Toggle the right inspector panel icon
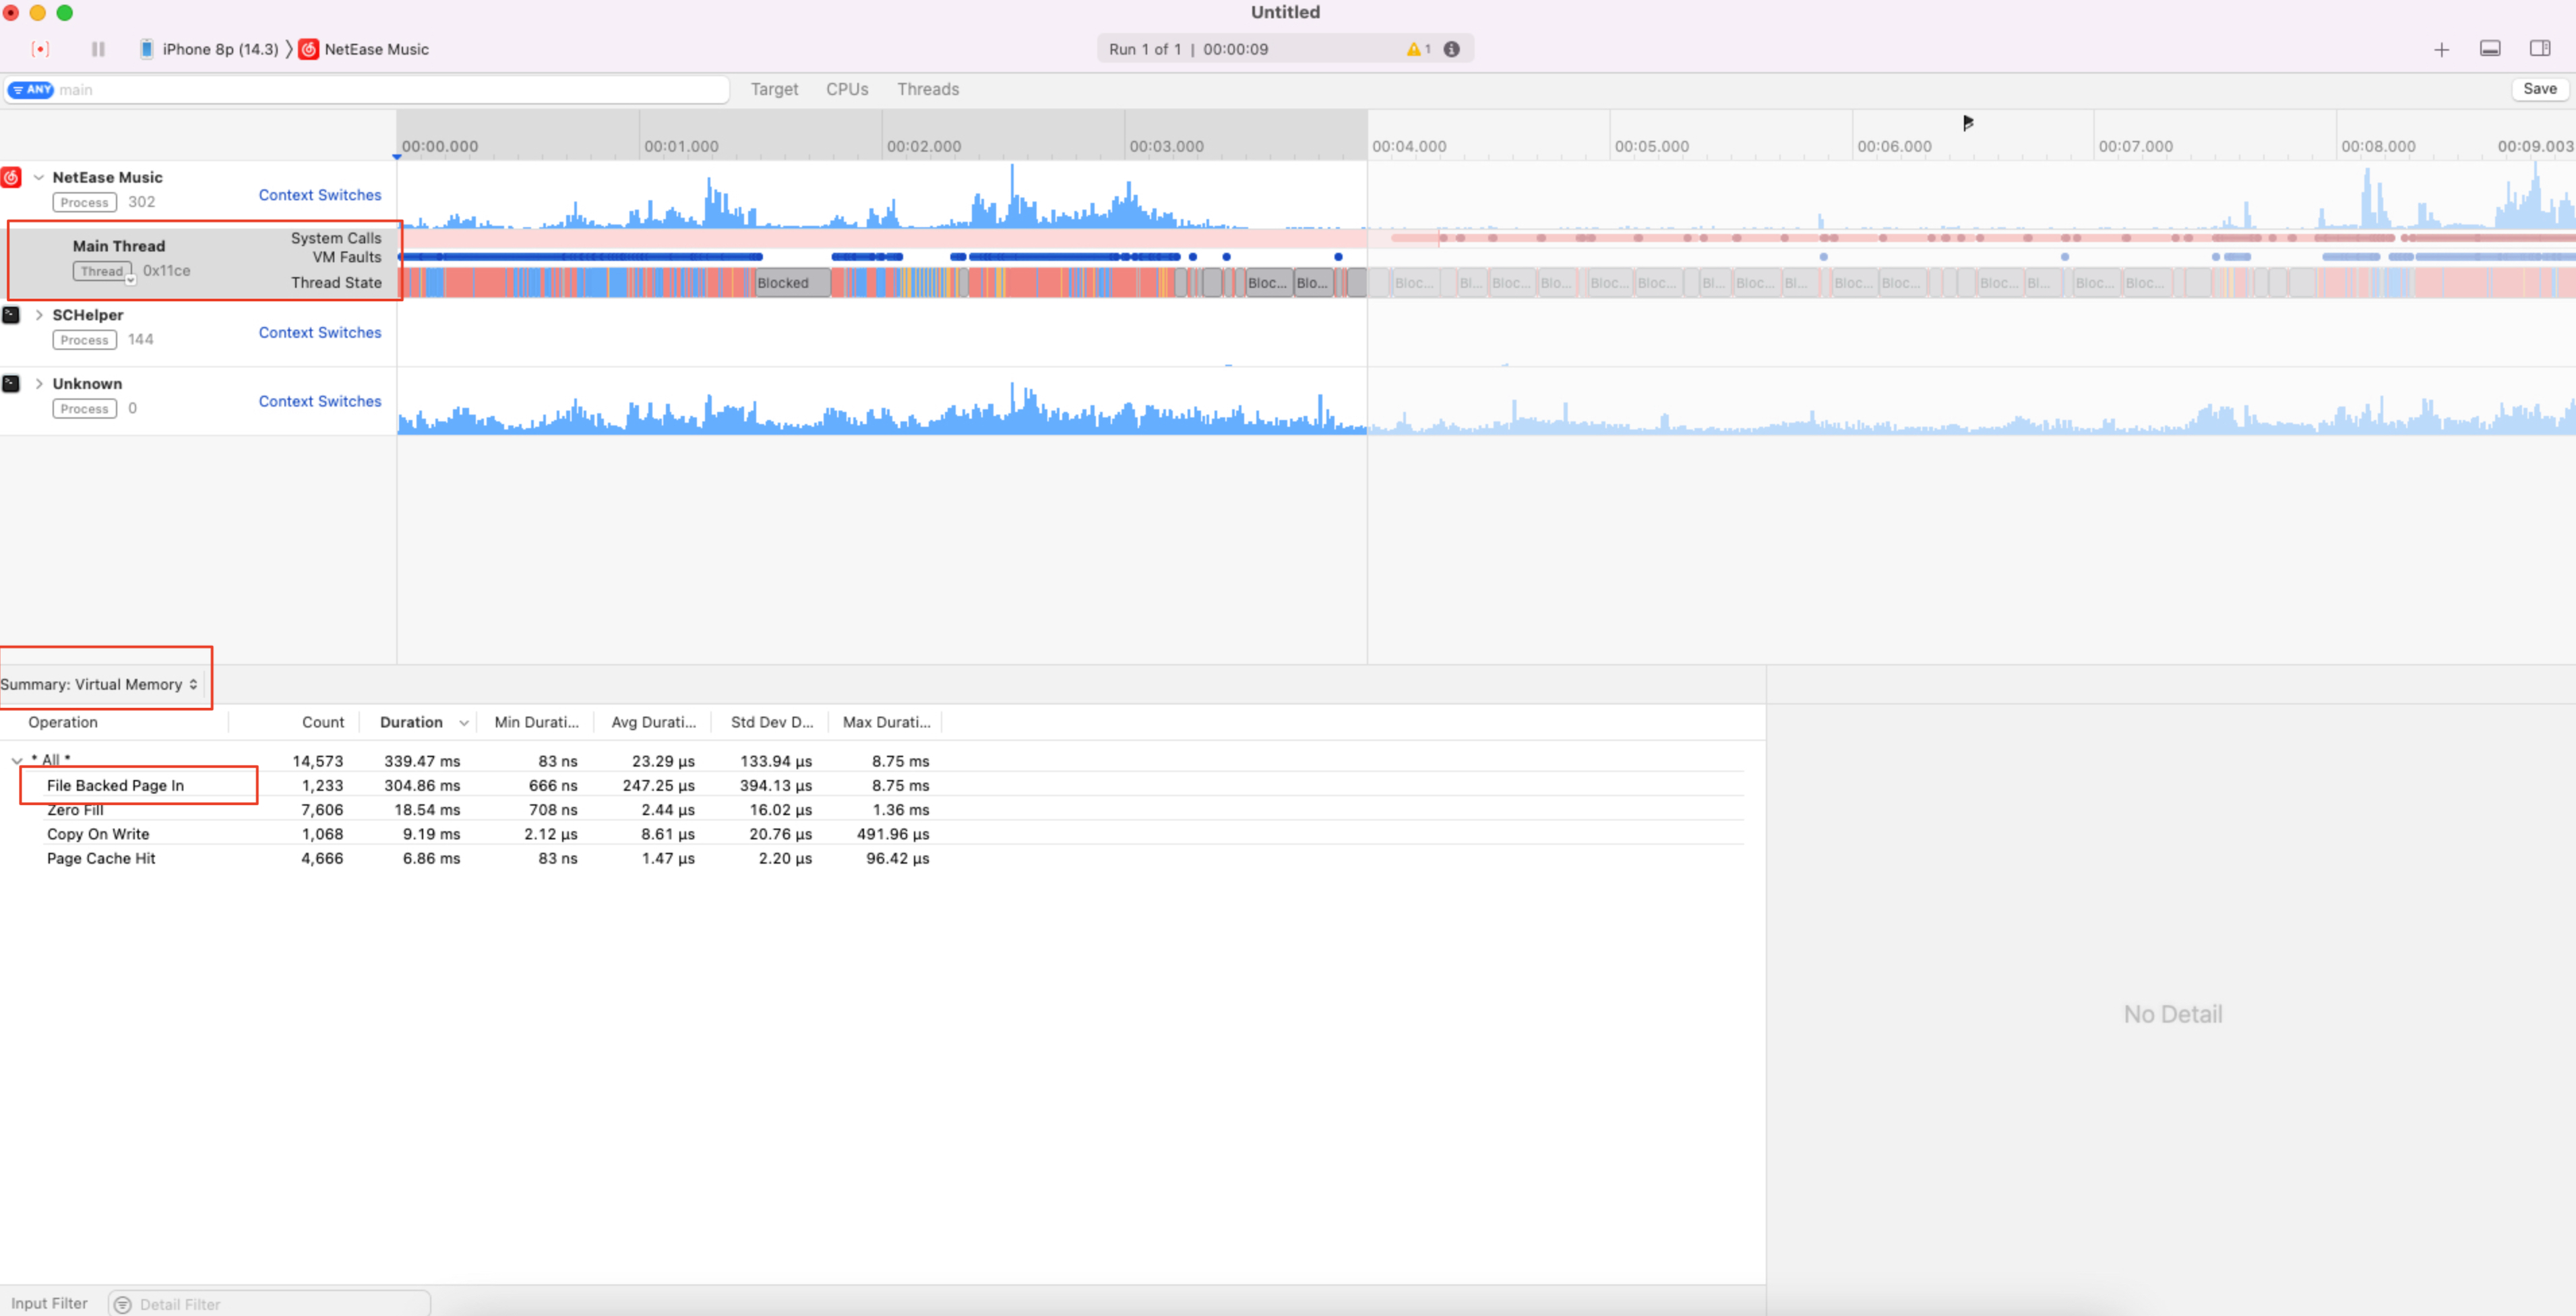The width and height of the screenshot is (2576, 1316). click(2539, 49)
